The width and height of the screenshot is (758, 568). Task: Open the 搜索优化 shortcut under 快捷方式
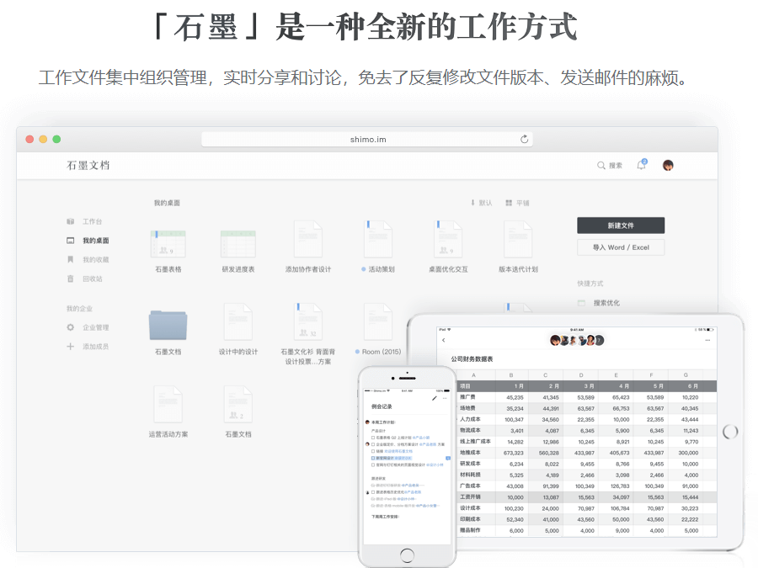click(606, 303)
